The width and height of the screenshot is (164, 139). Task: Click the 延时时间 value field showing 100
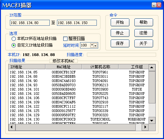[85, 45]
